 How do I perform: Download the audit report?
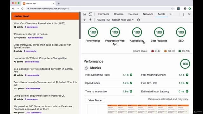coord(90,20)
